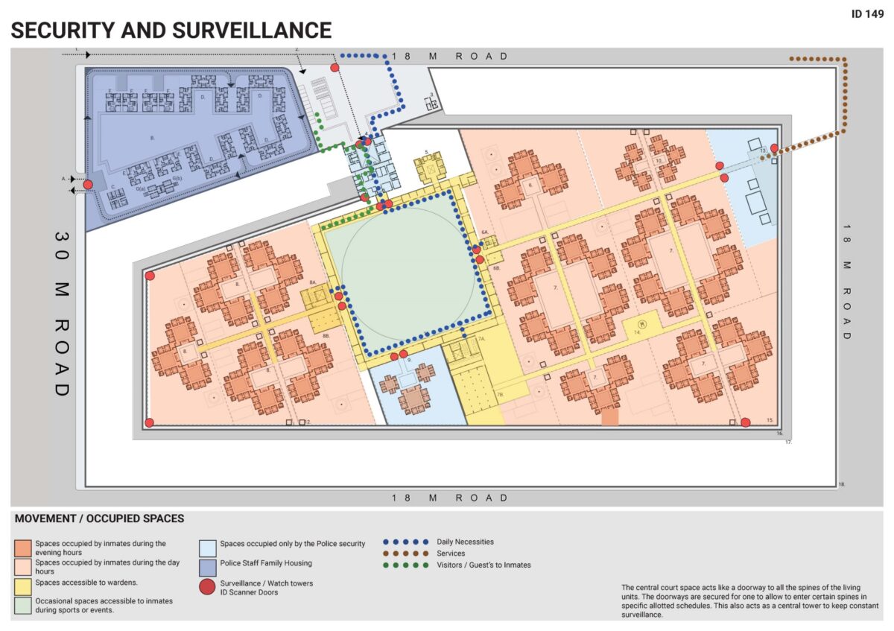Viewport: 894px width, 631px height.
Task: Click the "ID Scanner Doors" legend text
Action: (x=250, y=592)
